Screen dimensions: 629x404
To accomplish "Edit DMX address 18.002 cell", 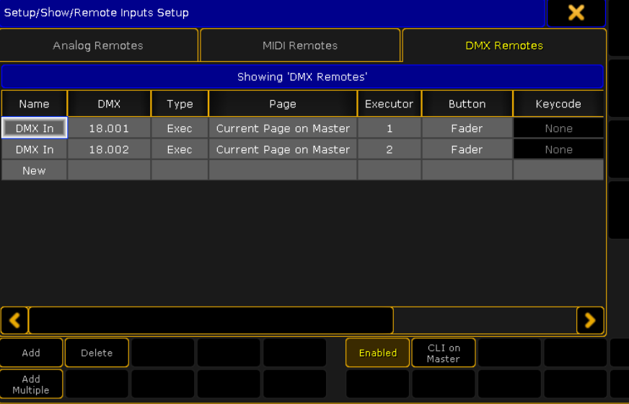I will tap(109, 149).
